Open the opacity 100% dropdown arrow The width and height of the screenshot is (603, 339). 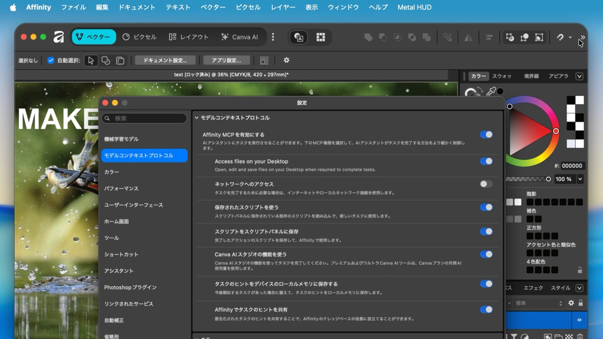click(580, 179)
